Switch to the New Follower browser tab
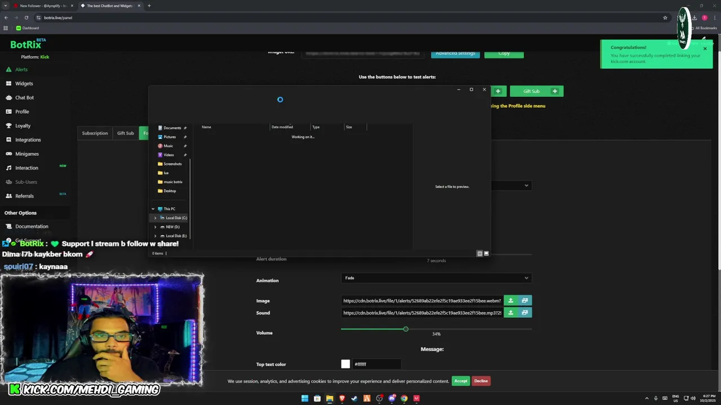The width and height of the screenshot is (721, 405). tap(43, 6)
